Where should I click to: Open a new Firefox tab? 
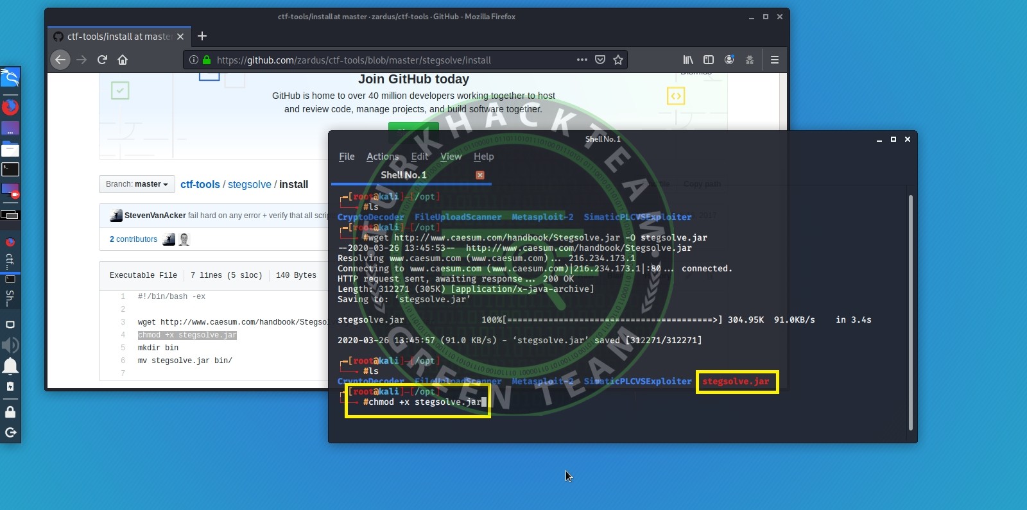202,36
